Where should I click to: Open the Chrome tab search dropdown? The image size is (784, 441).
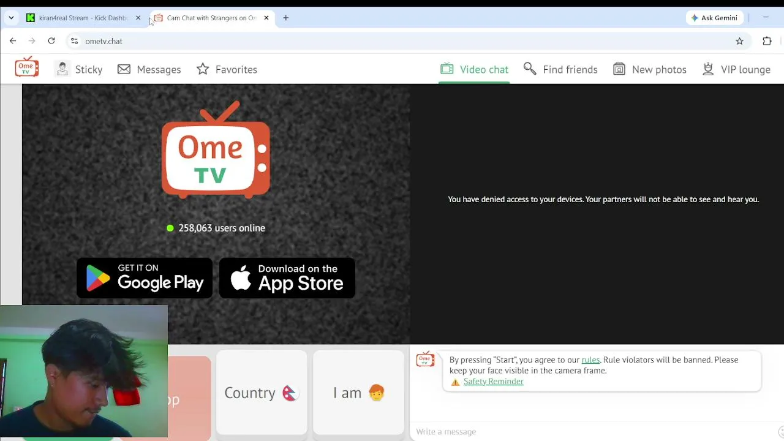click(11, 18)
